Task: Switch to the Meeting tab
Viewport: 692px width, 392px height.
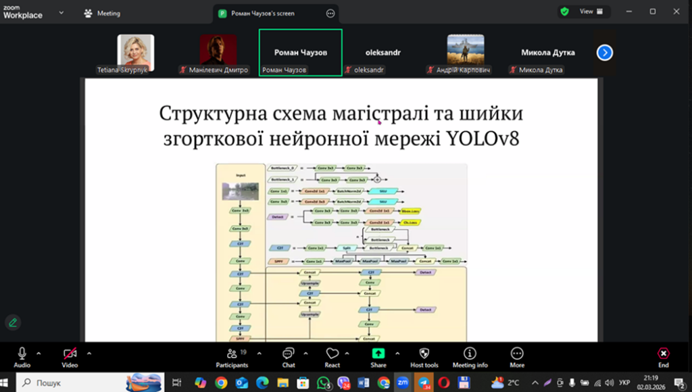Action: pos(102,13)
